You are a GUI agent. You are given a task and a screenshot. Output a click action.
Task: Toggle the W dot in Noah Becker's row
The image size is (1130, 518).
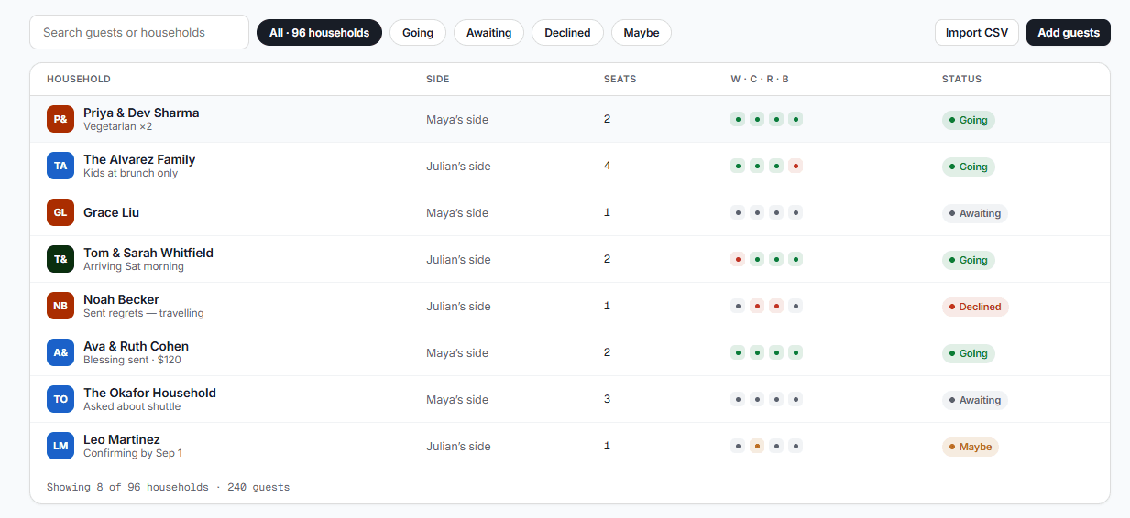pos(738,306)
